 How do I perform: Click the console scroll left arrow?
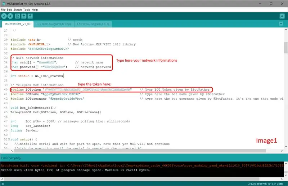click(x=2, y=179)
